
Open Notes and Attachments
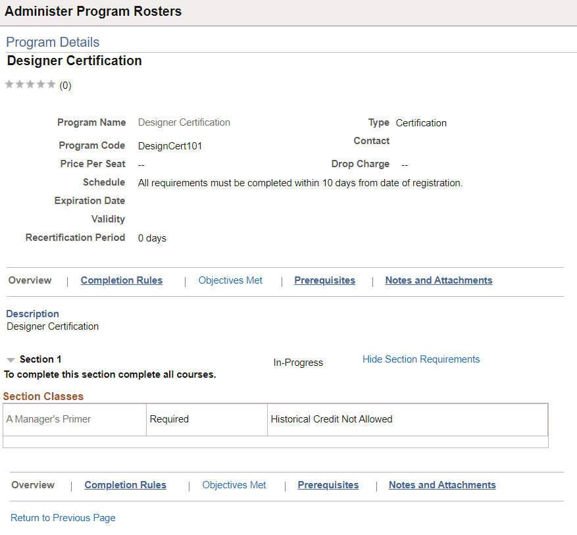click(x=438, y=280)
